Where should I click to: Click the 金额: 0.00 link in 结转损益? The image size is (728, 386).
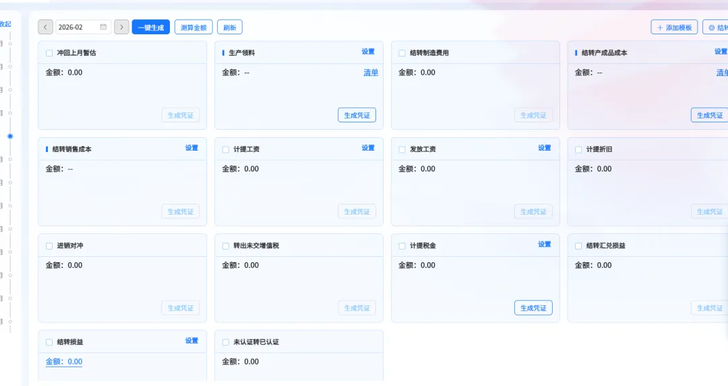[64, 361]
